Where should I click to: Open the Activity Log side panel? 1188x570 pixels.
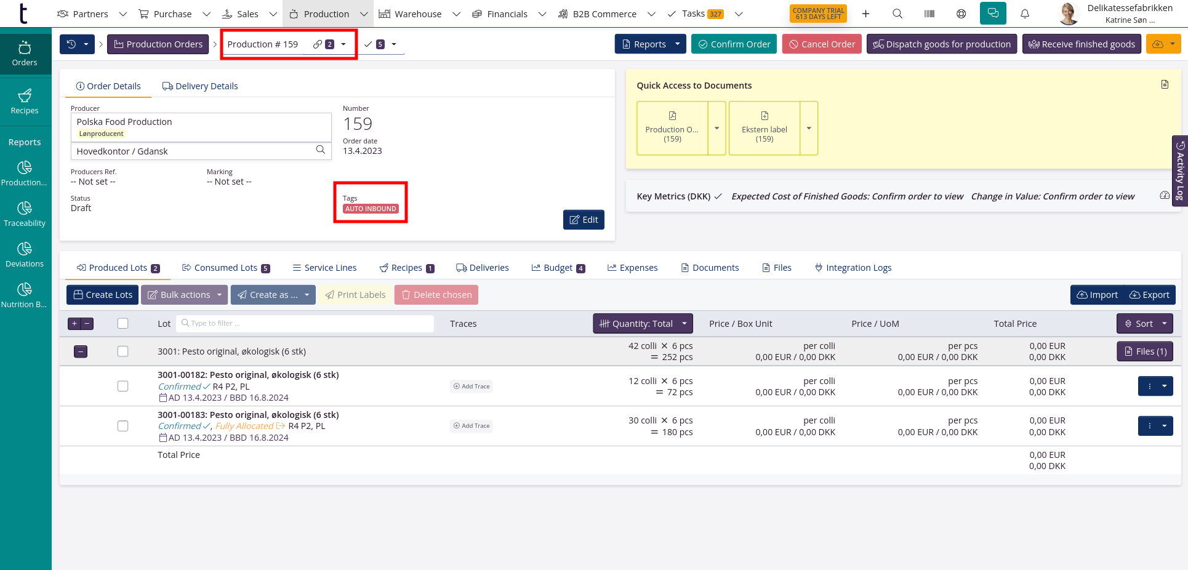[1180, 171]
